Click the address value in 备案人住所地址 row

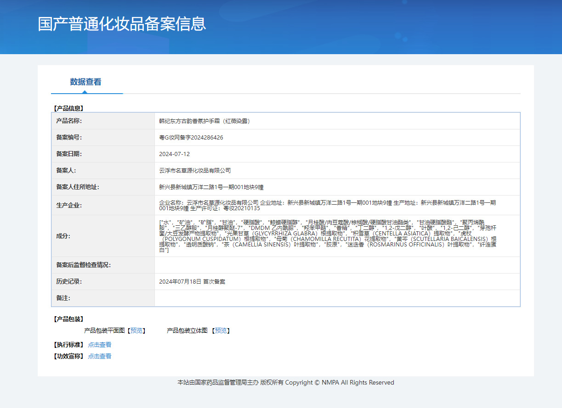211,187
